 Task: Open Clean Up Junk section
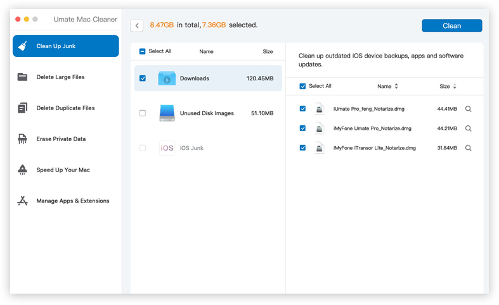coord(66,46)
